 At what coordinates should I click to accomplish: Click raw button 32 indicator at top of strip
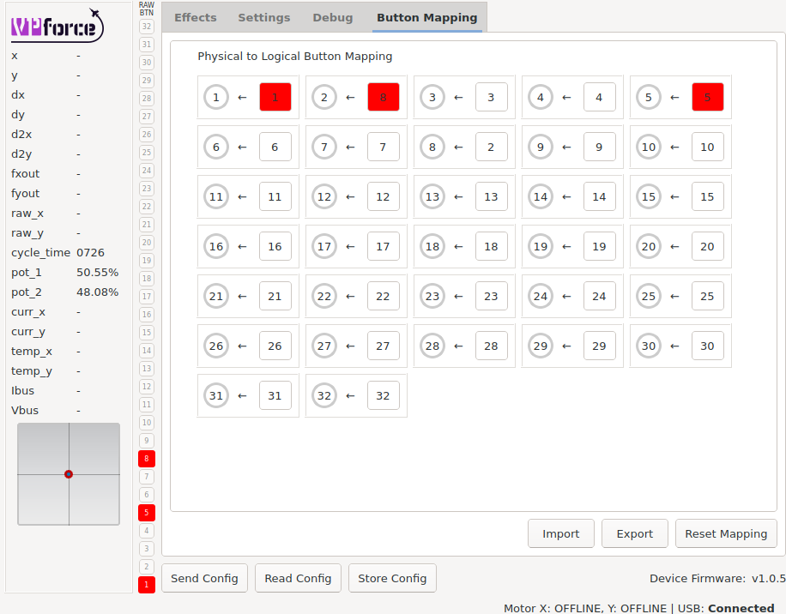click(x=146, y=26)
